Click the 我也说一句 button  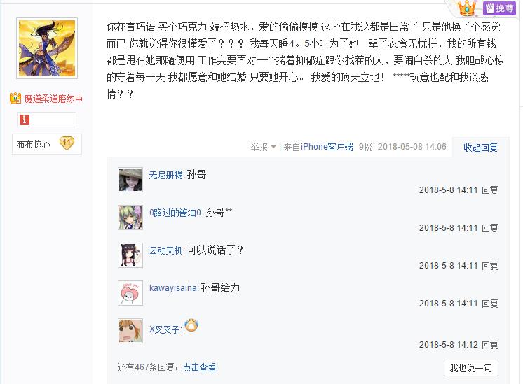point(470,368)
